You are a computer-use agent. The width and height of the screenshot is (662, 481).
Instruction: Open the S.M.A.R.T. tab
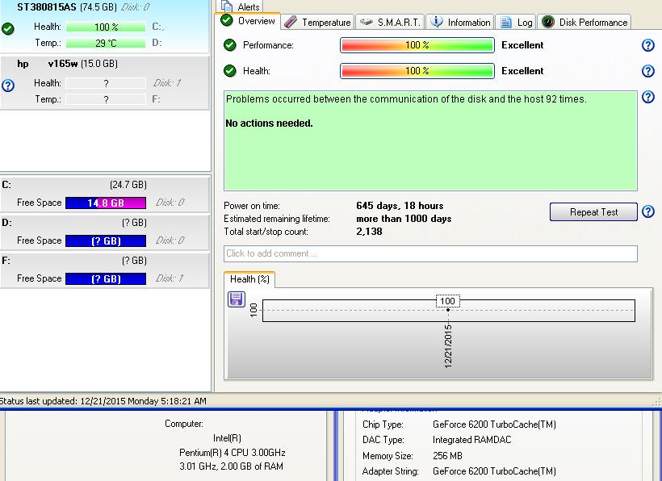389,22
